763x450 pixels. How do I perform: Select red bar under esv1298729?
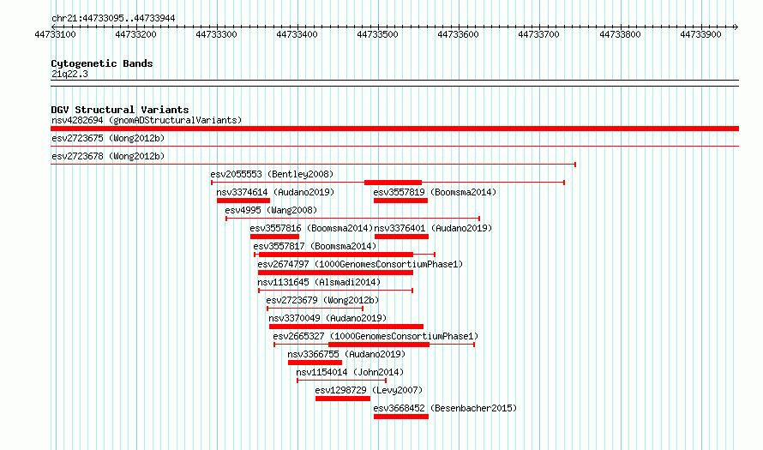343,399
